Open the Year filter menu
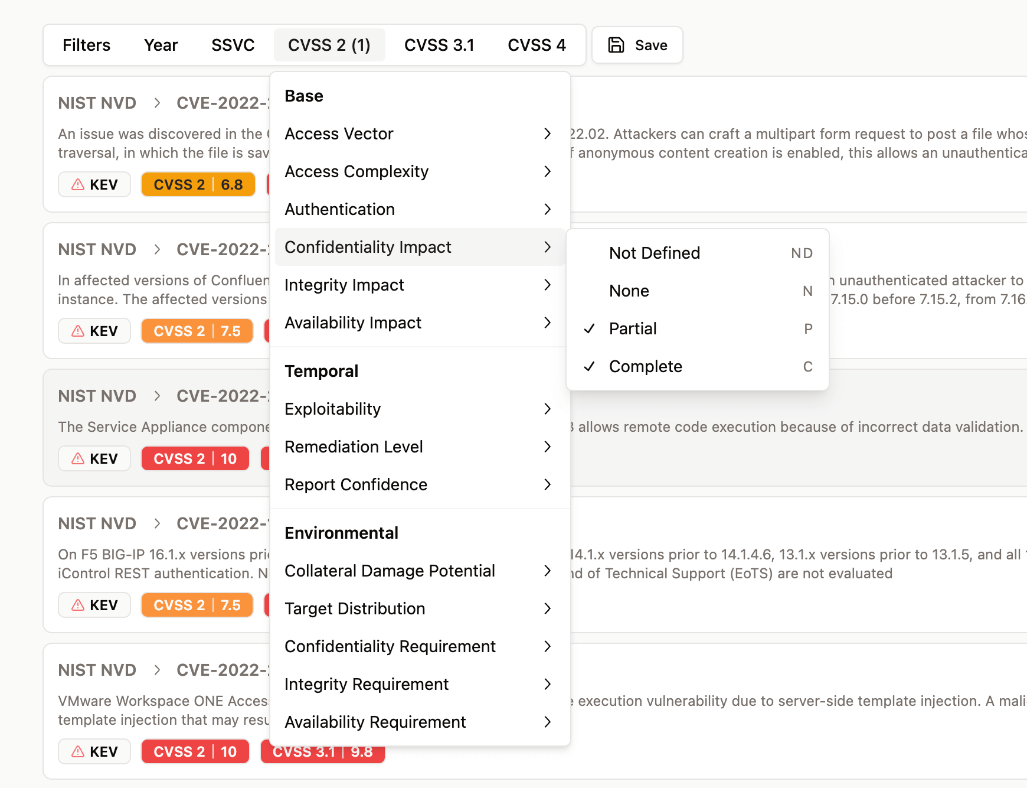1027x788 pixels. [x=161, y=45]
